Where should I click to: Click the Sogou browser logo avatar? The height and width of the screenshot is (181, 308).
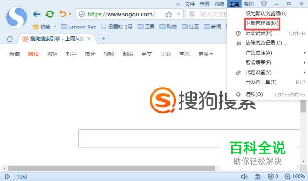pyautogui.click(x=17, y=17)
